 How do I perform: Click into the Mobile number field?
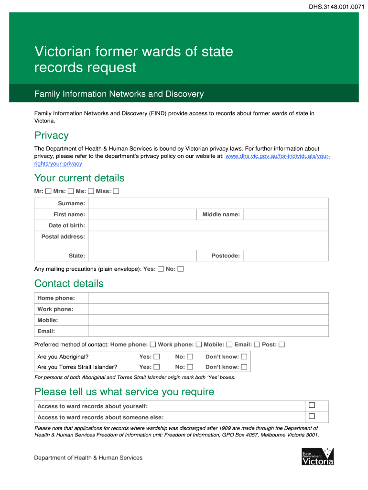(x=208, y=320)
